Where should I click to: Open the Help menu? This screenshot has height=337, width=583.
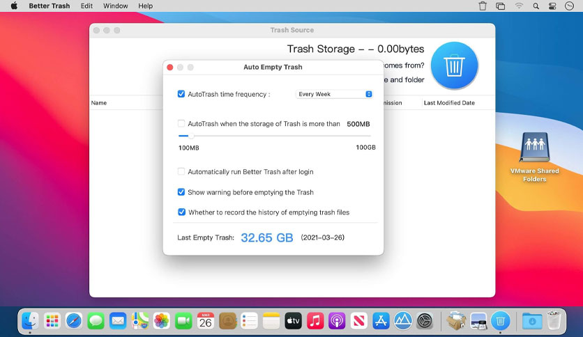point(145,6)
